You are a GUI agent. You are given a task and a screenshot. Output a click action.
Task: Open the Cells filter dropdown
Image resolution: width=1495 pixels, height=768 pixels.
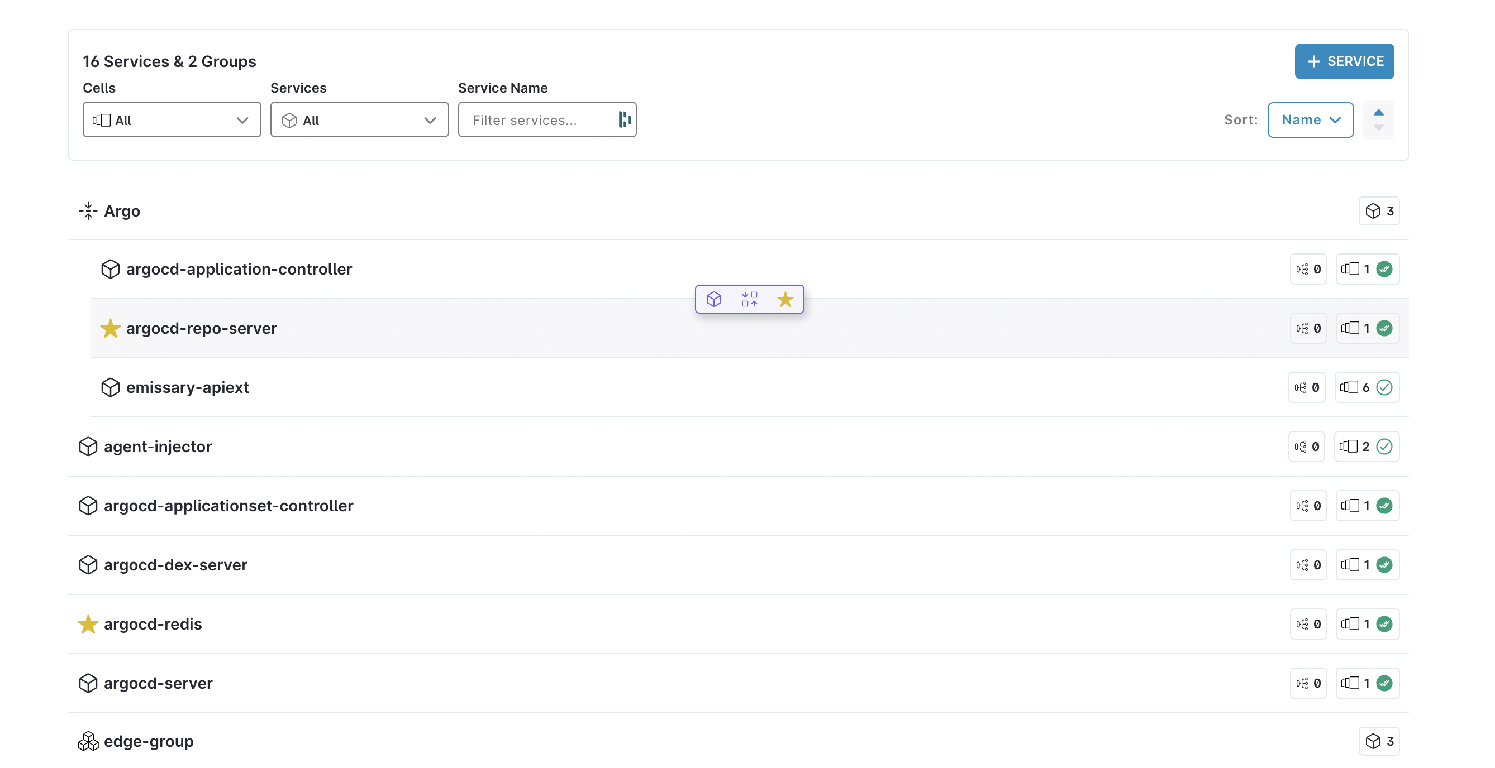pos(170,119)
